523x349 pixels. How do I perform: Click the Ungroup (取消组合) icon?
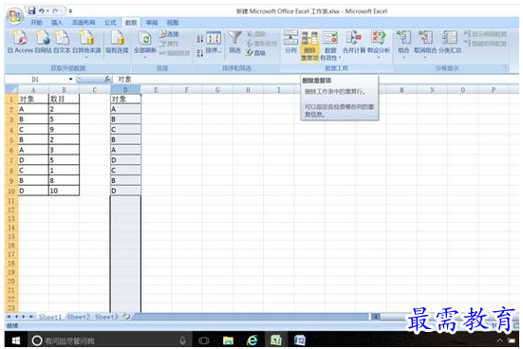(425, 38)
